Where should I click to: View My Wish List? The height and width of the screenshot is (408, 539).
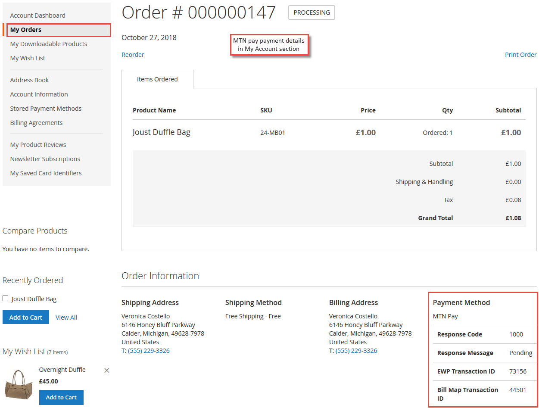click(27, 58)
